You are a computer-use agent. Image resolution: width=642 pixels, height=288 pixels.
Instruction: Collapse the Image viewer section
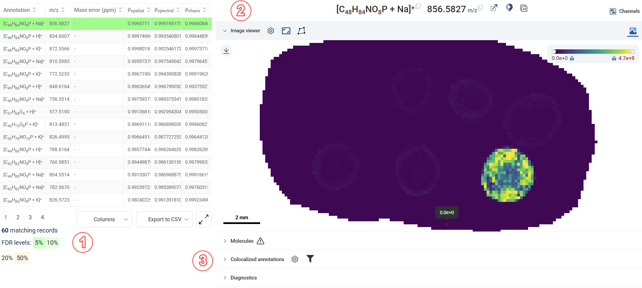[225, 31]
